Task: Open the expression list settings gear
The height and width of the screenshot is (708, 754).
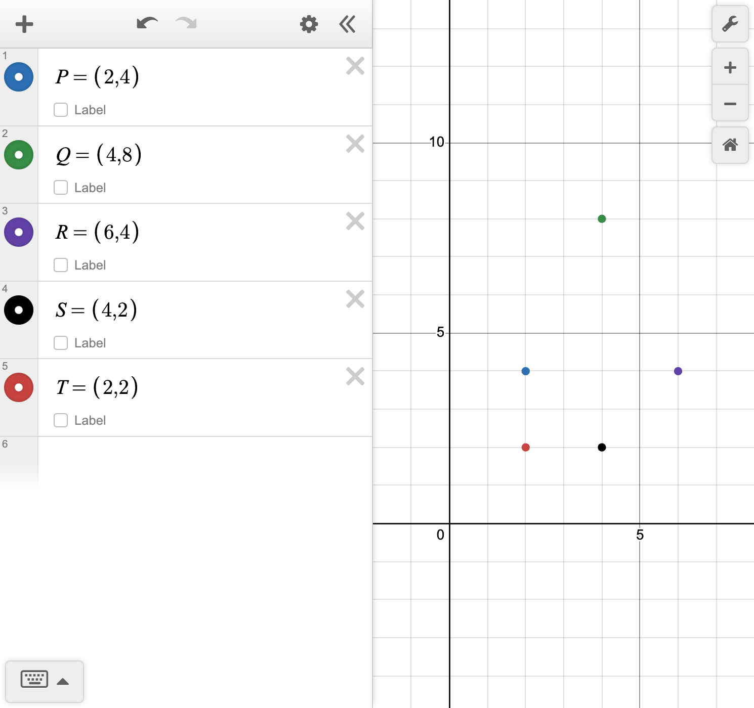Action: pos(309,24)
